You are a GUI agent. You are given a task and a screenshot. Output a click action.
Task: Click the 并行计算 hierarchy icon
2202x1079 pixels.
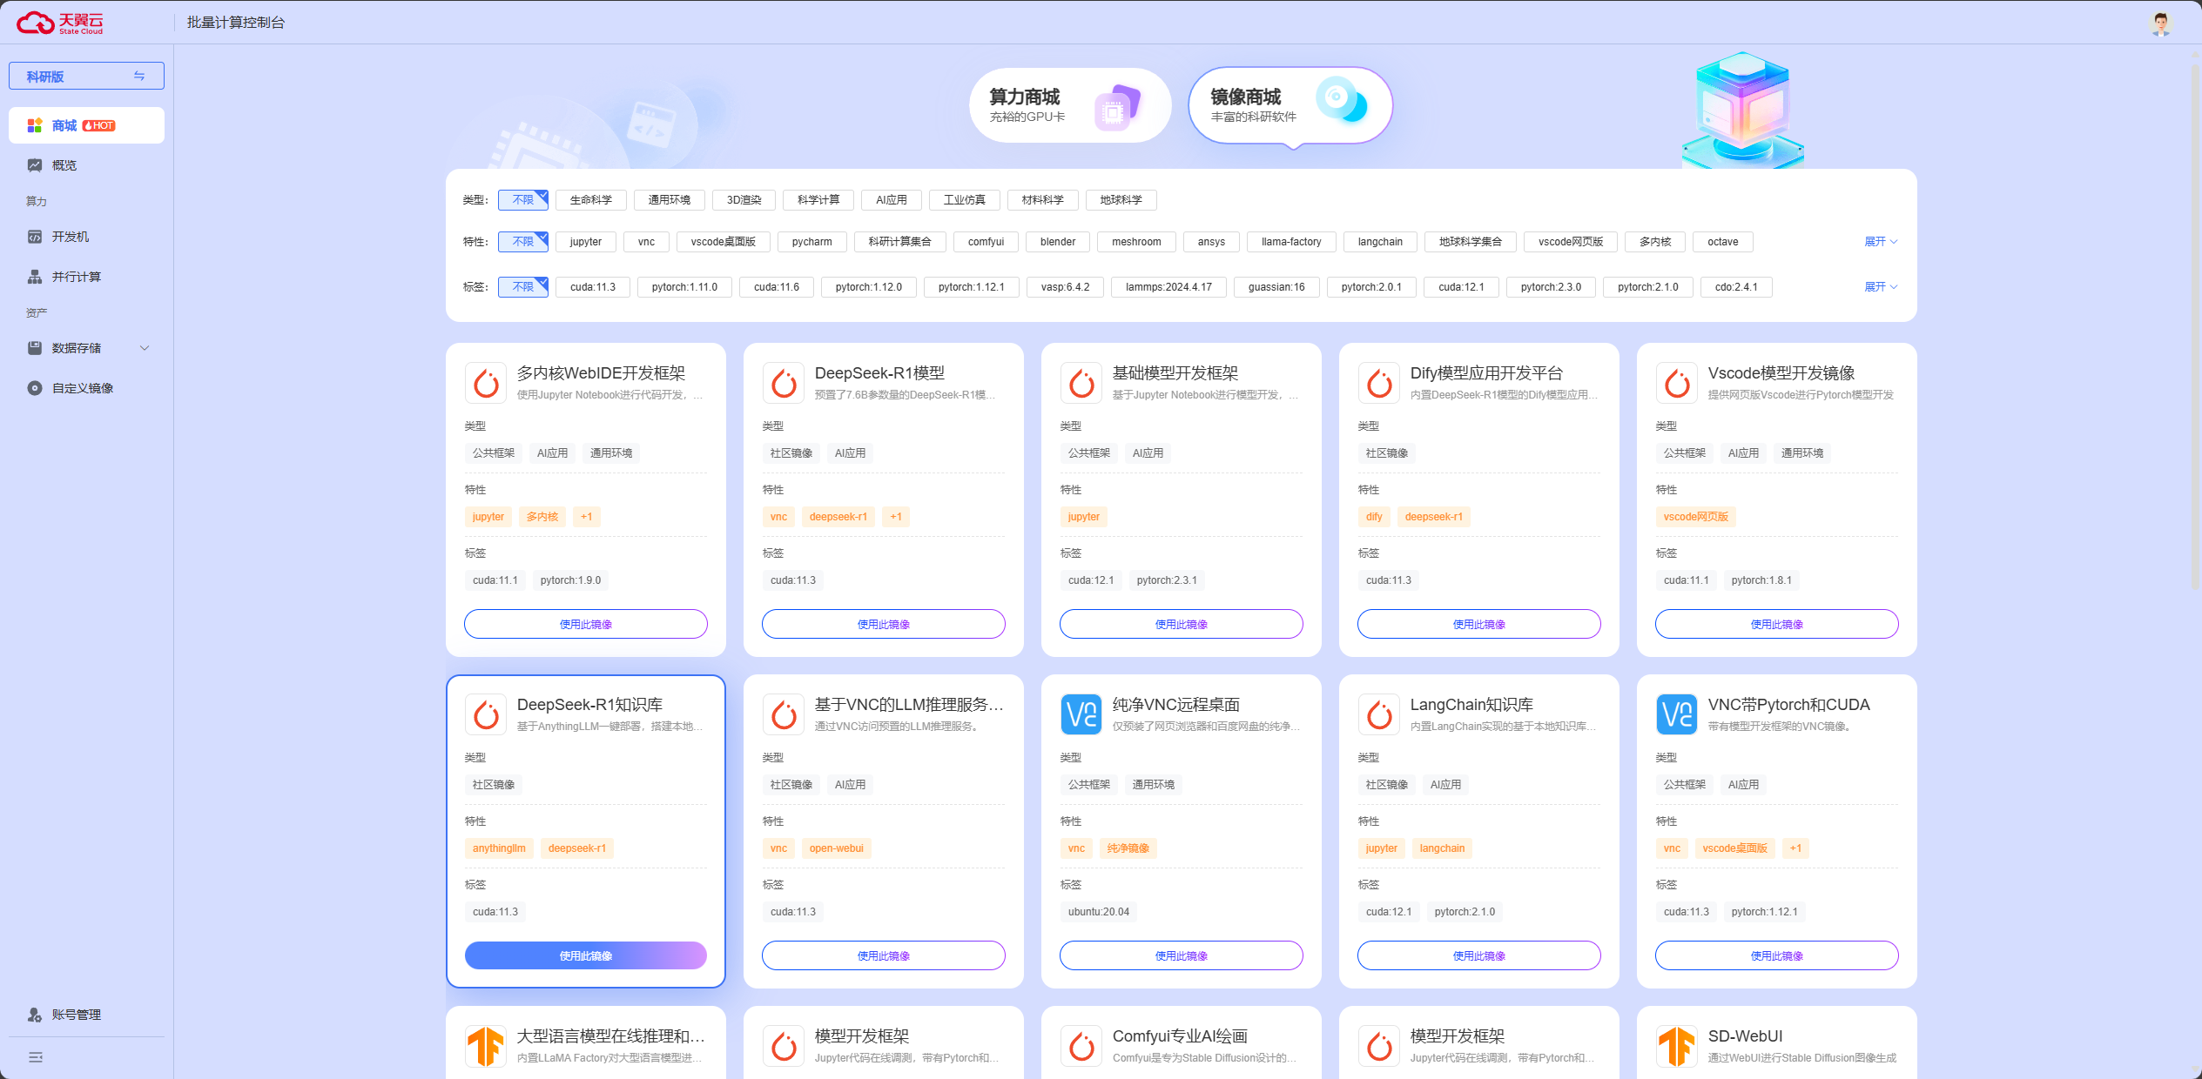coord(35,277)
